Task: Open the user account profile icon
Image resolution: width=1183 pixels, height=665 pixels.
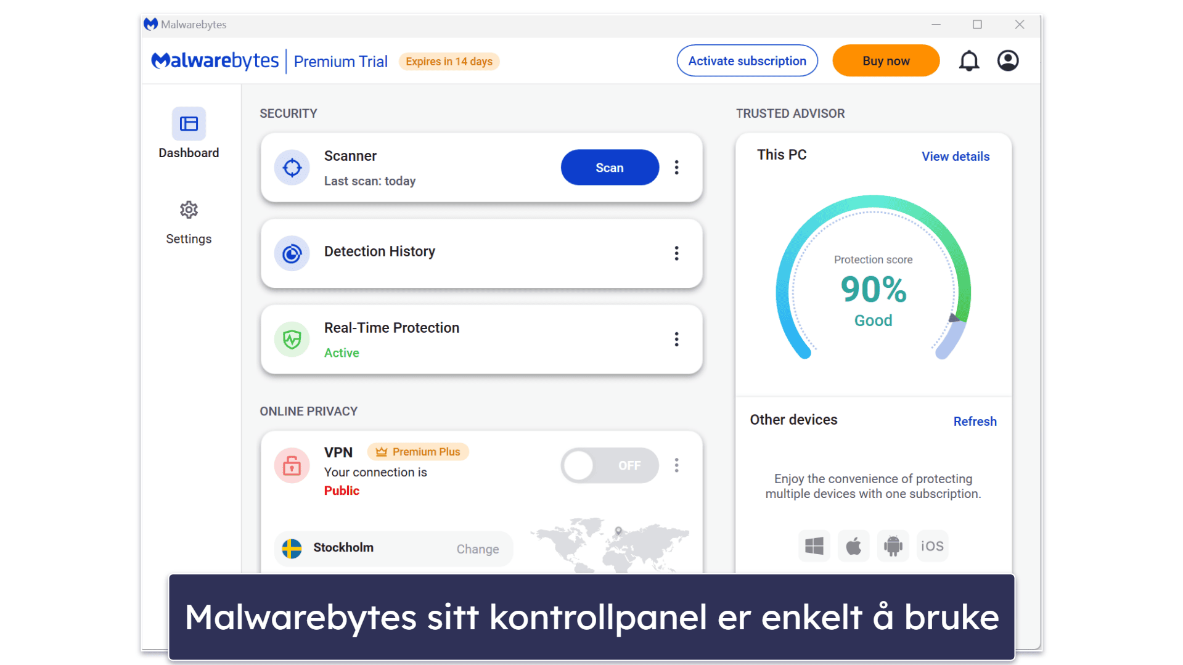Action: [1008, 60]
